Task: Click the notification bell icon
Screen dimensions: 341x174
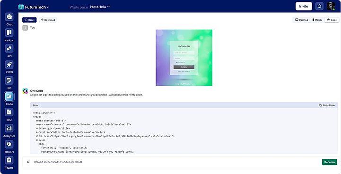Action: pos(319,6)
